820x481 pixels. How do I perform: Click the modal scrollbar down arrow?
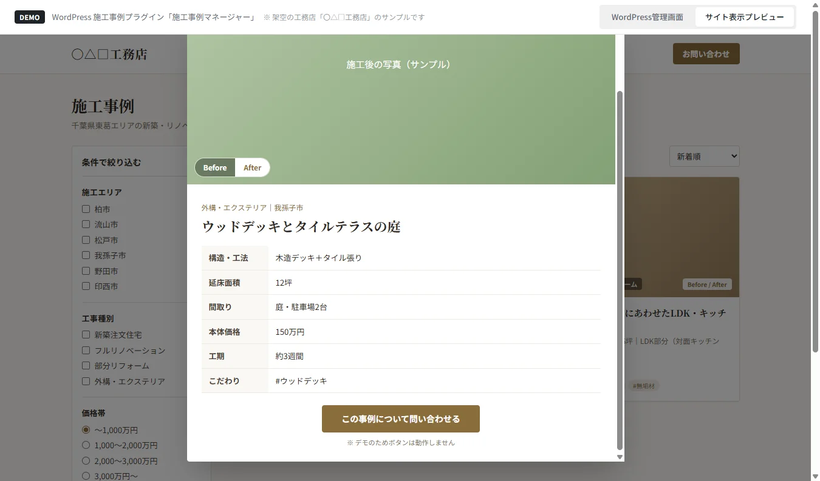pos(620,457)
